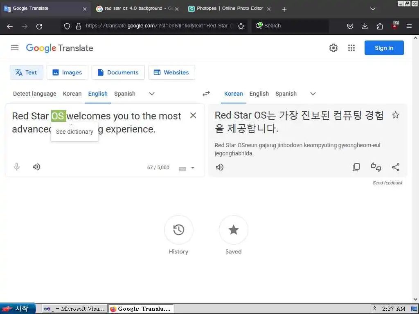The height and width of the screenshot is (314, 419).
Task: Expand the system tray hidden icons
Action: coord(374,308)
